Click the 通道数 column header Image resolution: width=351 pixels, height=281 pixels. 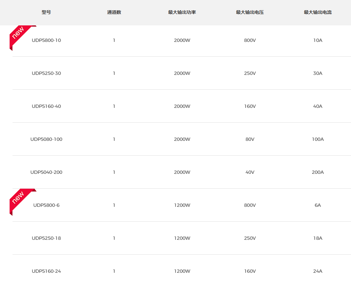point(114,13)
